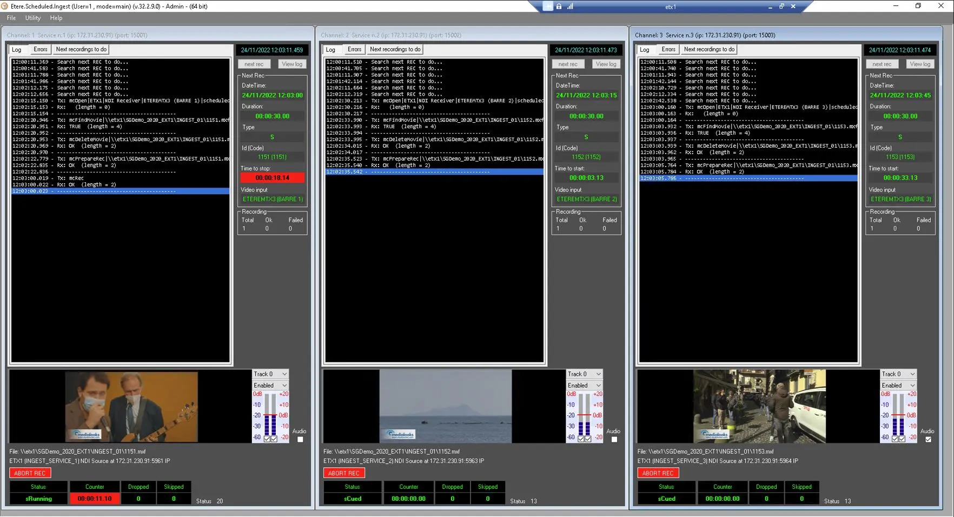Open the Track 0 dropdown in Channel 3
Image resolution: width=954 pixels, height=517 pixels.
point(898,374)
